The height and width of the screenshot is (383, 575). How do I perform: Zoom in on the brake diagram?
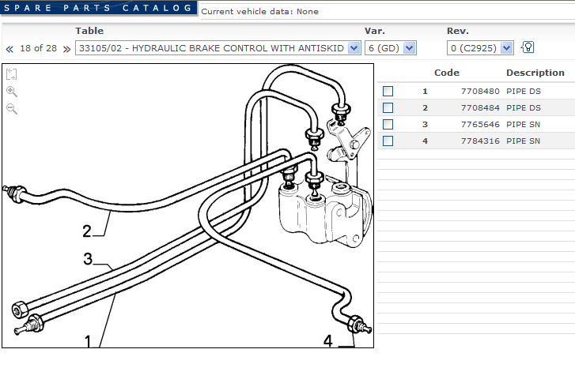(12, 92)
